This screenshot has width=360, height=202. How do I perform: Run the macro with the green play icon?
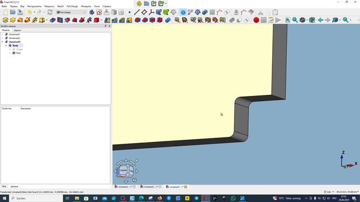pyautogui.click(x=278, y=20)
